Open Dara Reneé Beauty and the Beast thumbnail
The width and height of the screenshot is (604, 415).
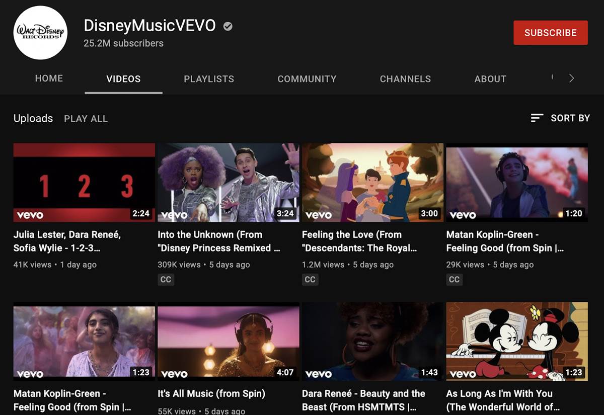pos(372,341)
